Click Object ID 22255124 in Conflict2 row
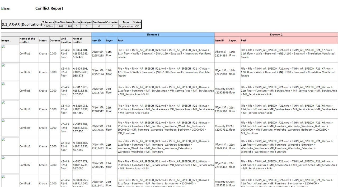Viewport: 338px width, 187px height. (x=98, y=72)
